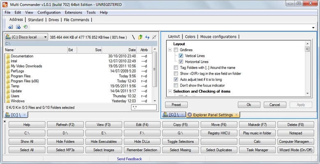This screenshot has width=320, height=164.
Task: Open the history clock icon
Action: click(x=25, y=27)
